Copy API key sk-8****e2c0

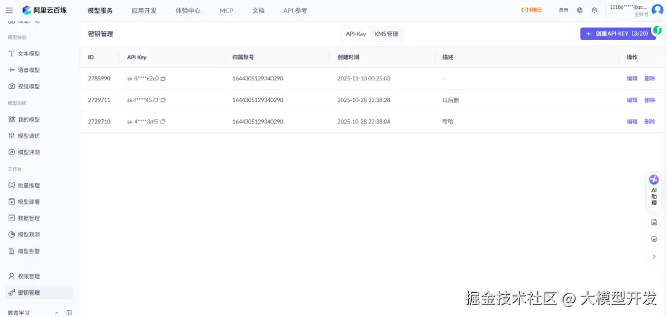[x=163, y=78]
